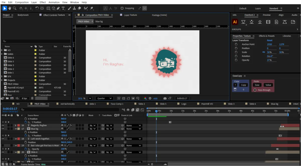This screenshot has width=301, height=166.
Task: Take a snapshot of the composition
Action: click(165, 98)
